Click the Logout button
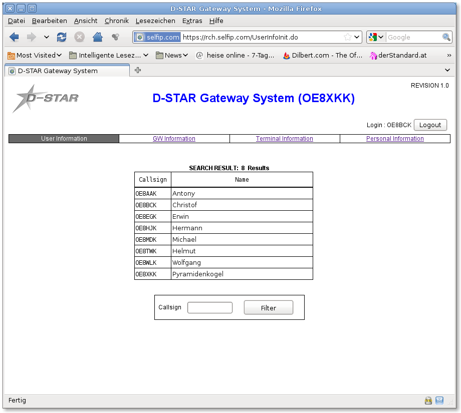The image size is (461, 413). [430, 125]
